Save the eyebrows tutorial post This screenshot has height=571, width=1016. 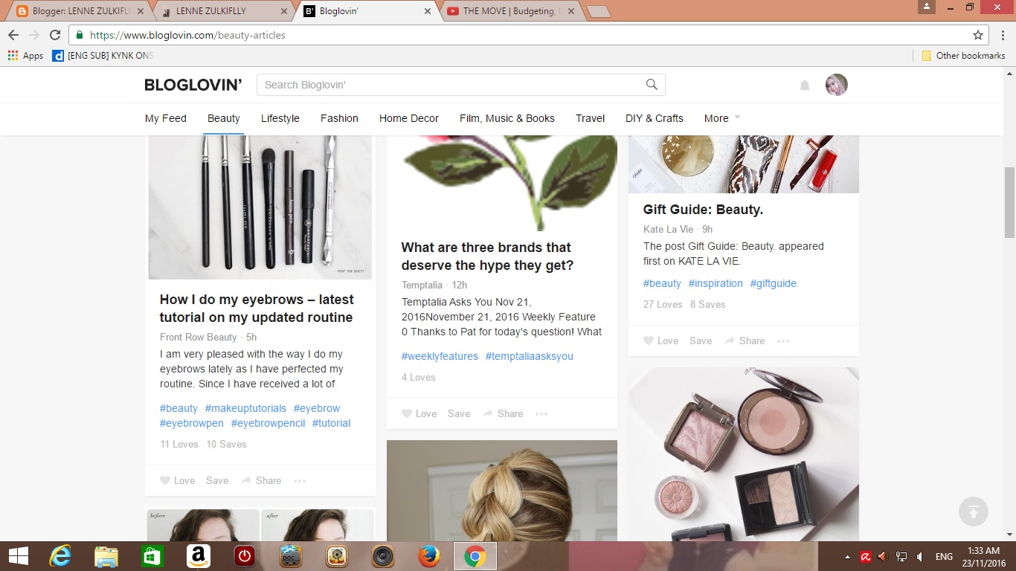click(x=217, y=480)
